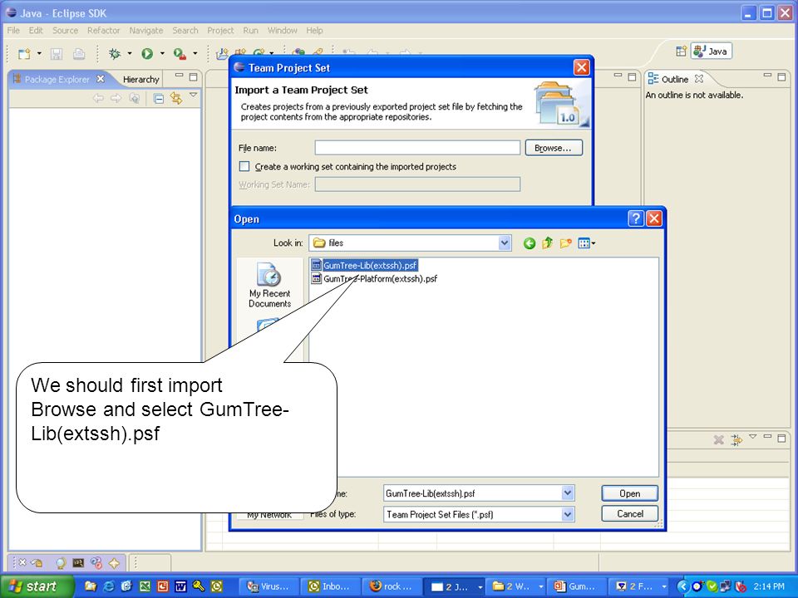
Task: Click the Word quick launch icon
Action: (x=180, y=586)
